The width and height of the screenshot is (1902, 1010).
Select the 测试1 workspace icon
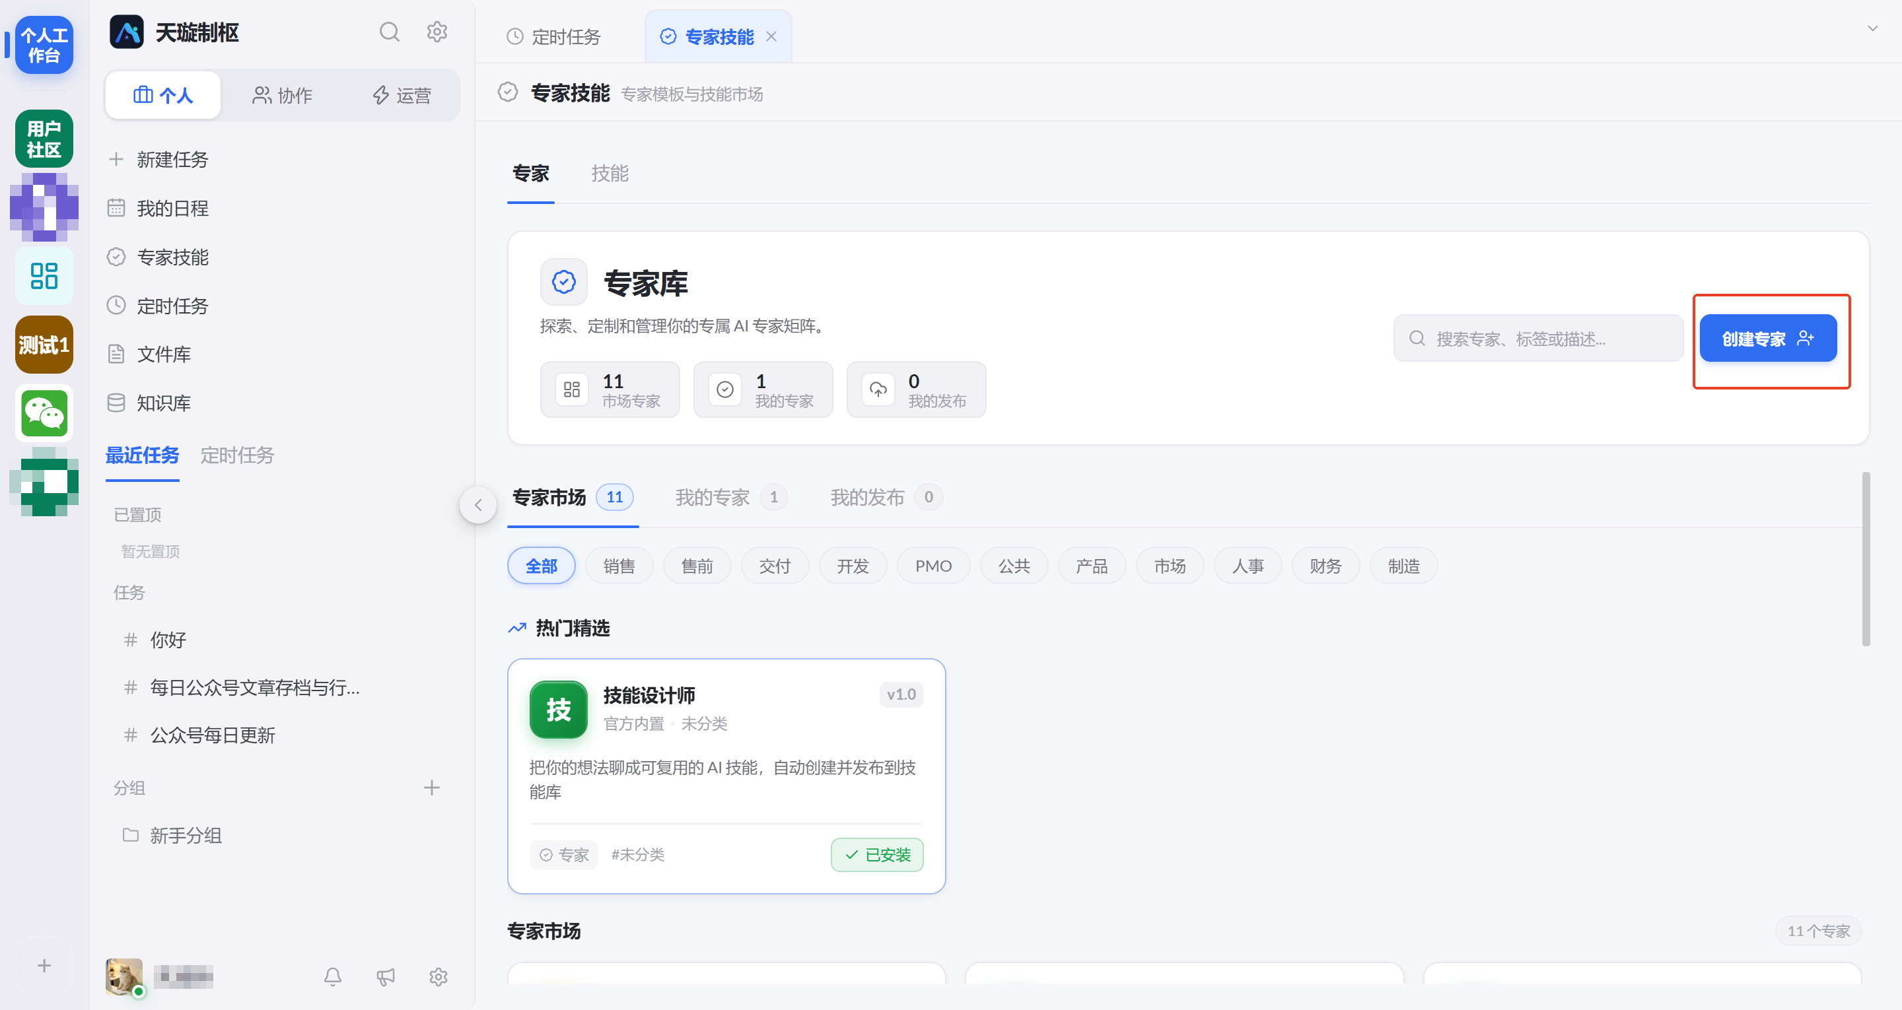coord(44,345)
